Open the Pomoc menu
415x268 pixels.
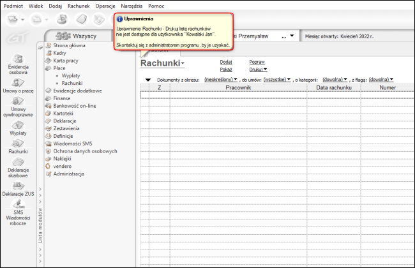156,6
